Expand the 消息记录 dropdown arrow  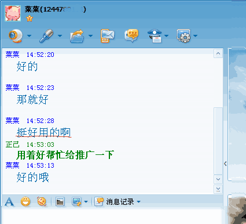(x=138, y=202)
